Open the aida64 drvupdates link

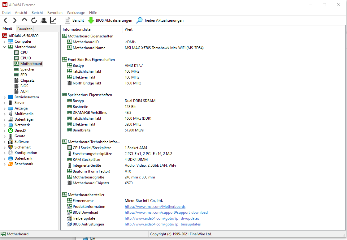(x=162, y=218)
